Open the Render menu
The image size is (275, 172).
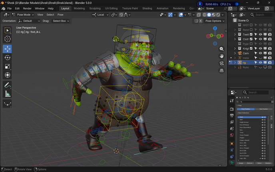(27, 8)
